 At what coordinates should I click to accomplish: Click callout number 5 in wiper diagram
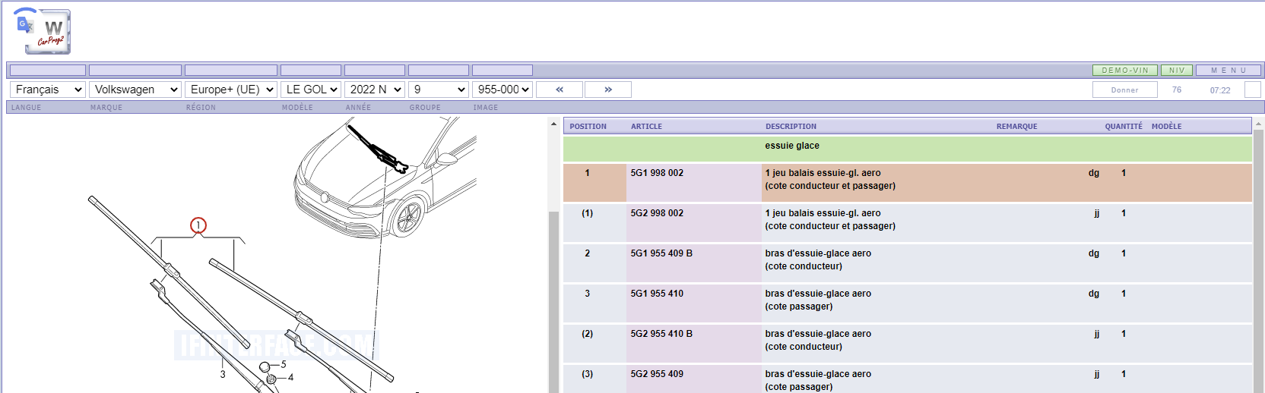284,365
